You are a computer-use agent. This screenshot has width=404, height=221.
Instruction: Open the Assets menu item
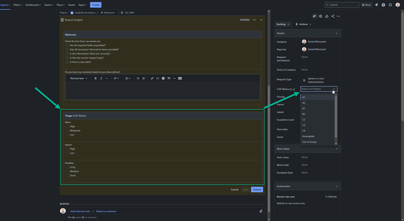point(72,5)
